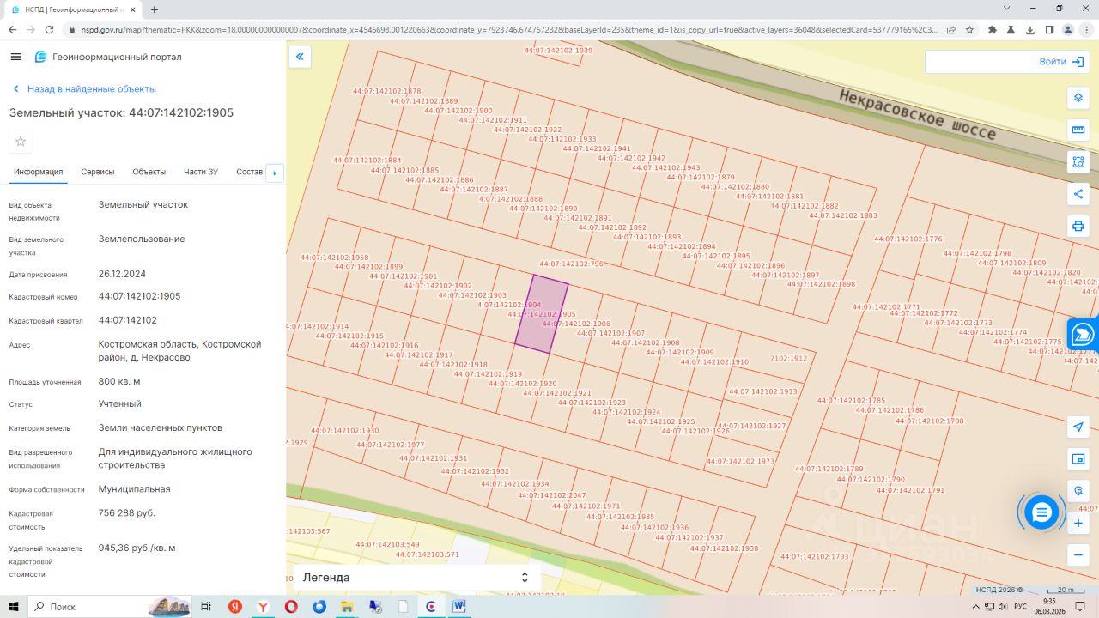Click the cadastral value 756 288 руб.
Screen dimensions: 1099x618
click(127, 513)
